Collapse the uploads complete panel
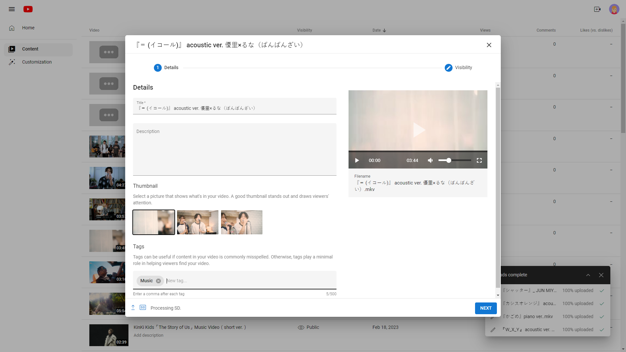Screen dimensions: 626x352 pos(588,275)
